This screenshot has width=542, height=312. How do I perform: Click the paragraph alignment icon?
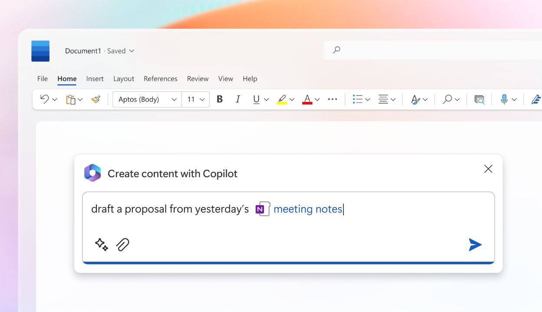pyautogui.click(x=383, y=99)
